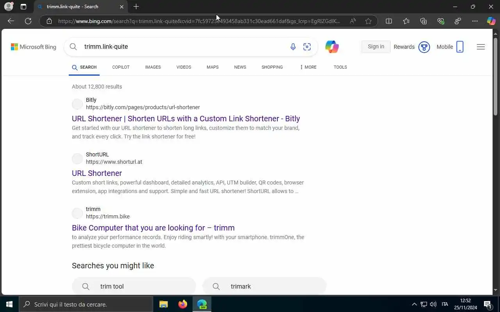Click the Bing search input field
Image resolution: width=500 pixels, height=312 pixels.
pos(184,47)
